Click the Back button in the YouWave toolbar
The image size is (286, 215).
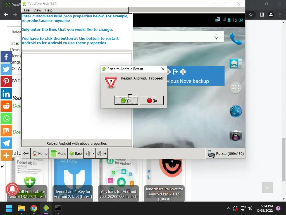[76, 153]
